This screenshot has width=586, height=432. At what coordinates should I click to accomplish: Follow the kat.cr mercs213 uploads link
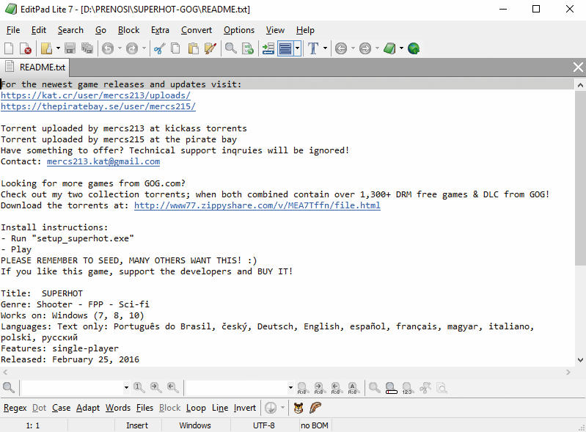coord(95,95)
